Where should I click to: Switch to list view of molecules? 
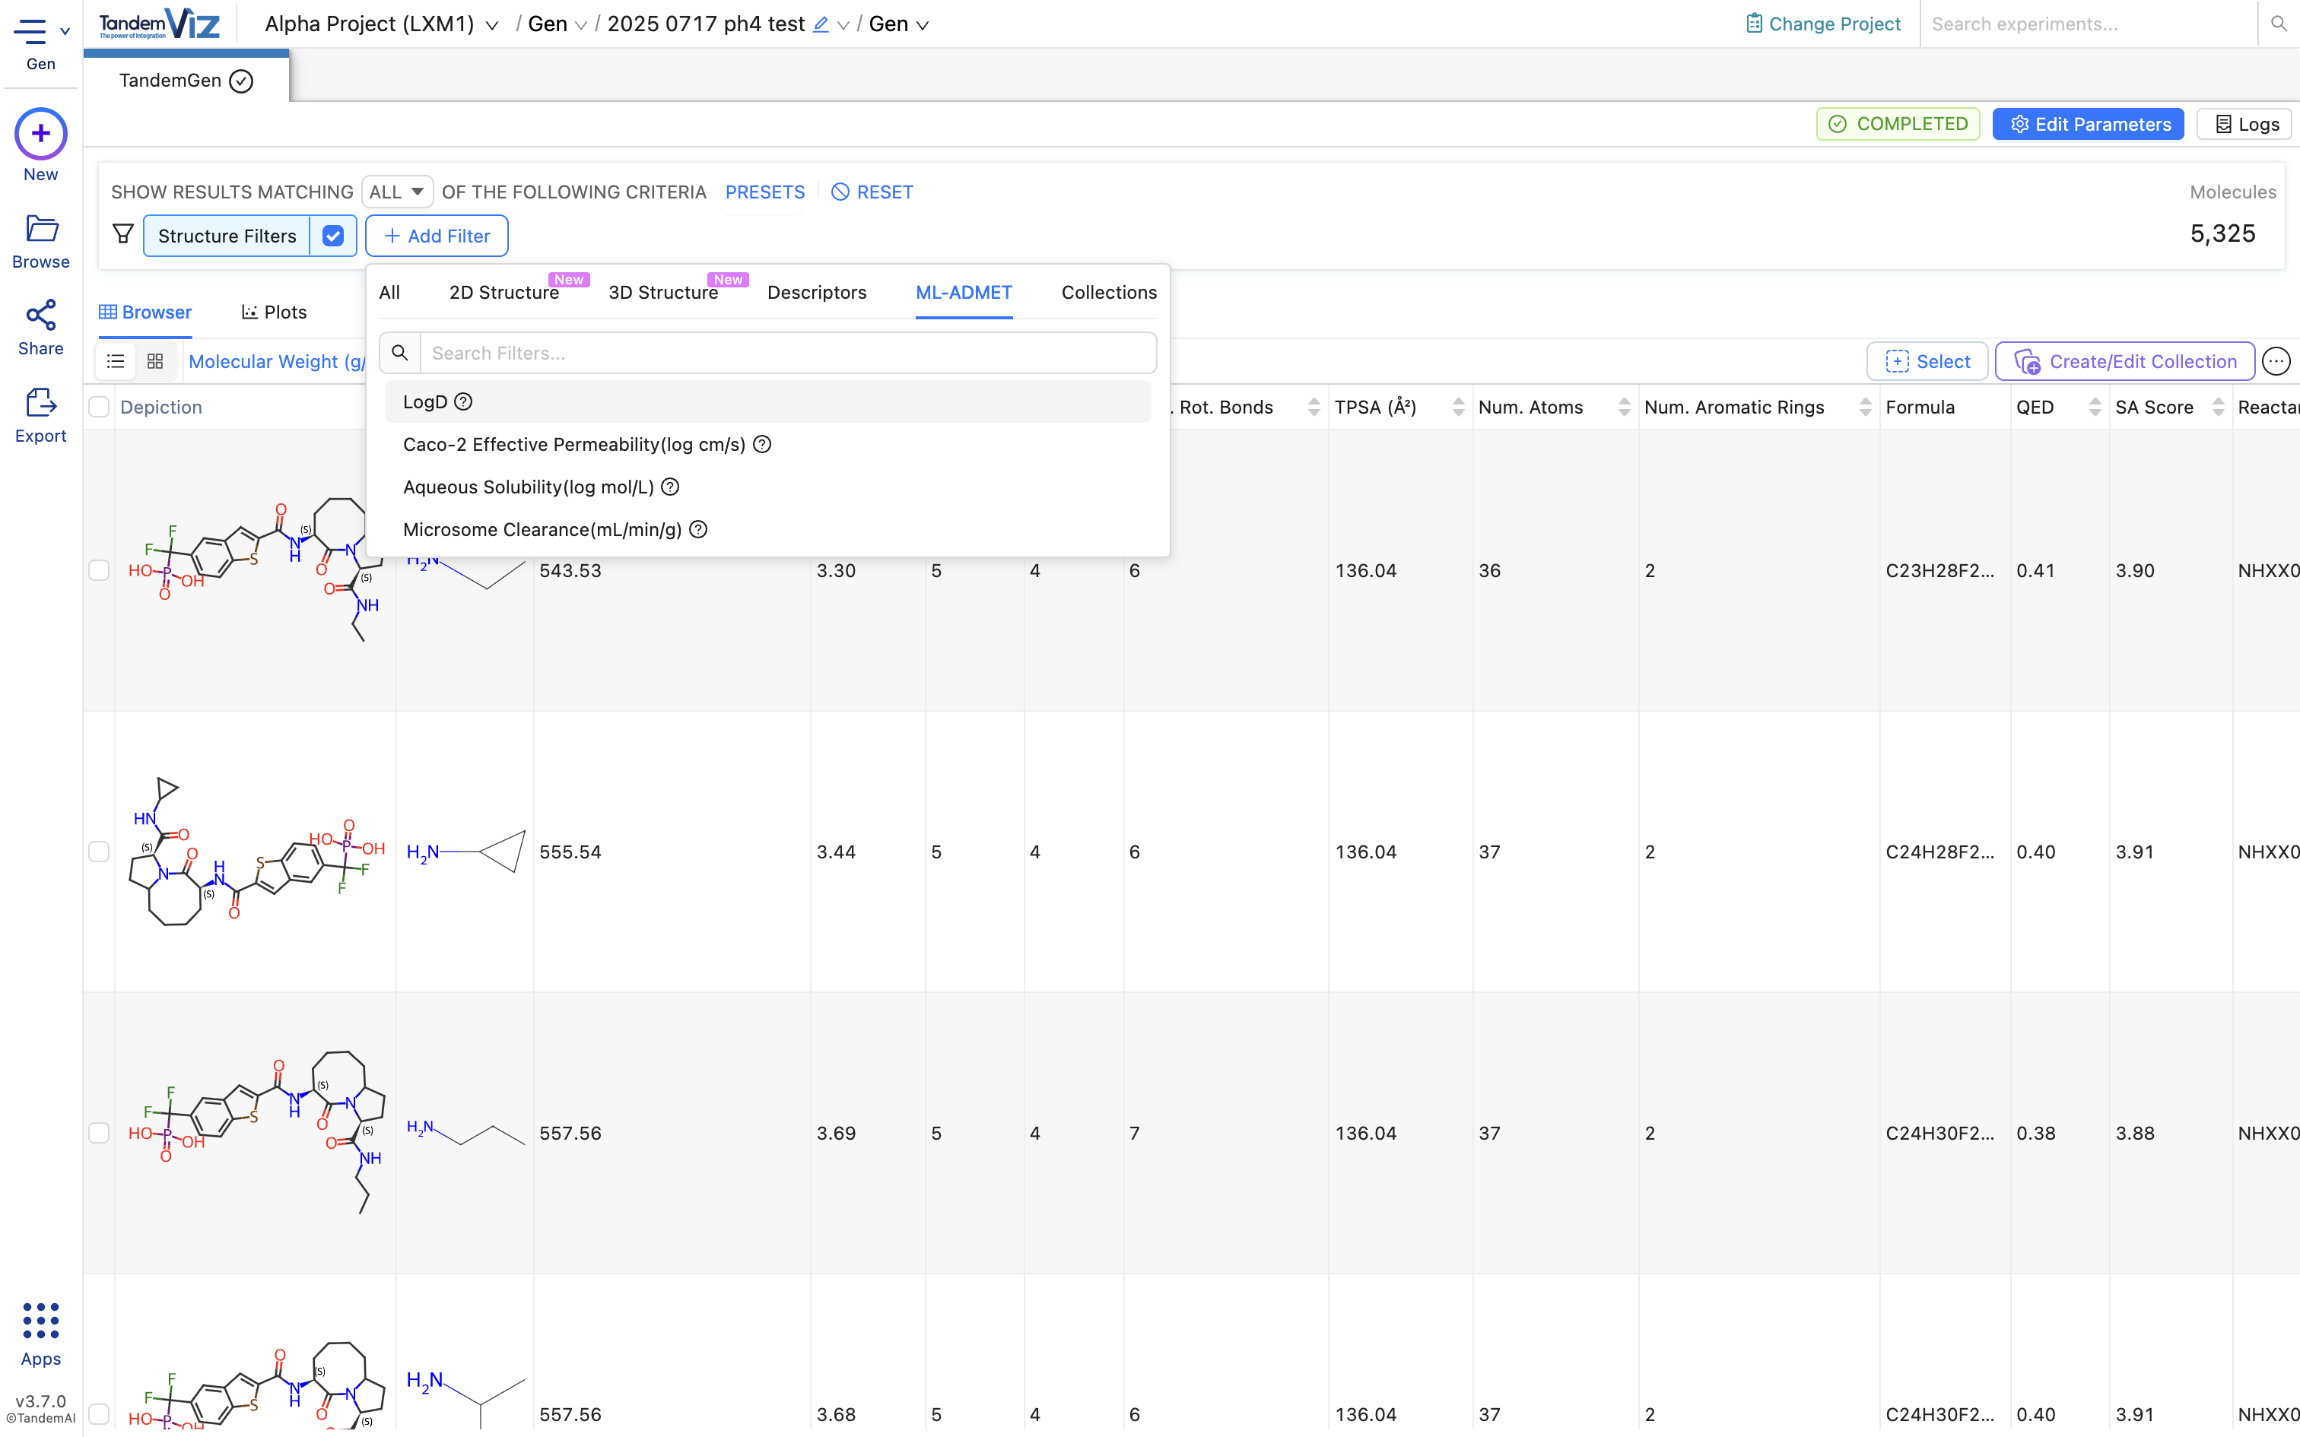point(115,361)
